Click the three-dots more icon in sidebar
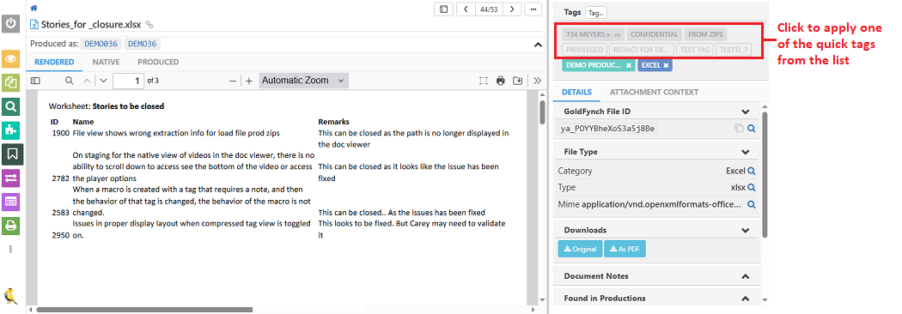Screen dimensions: 902x314 [x=10, y=249]
